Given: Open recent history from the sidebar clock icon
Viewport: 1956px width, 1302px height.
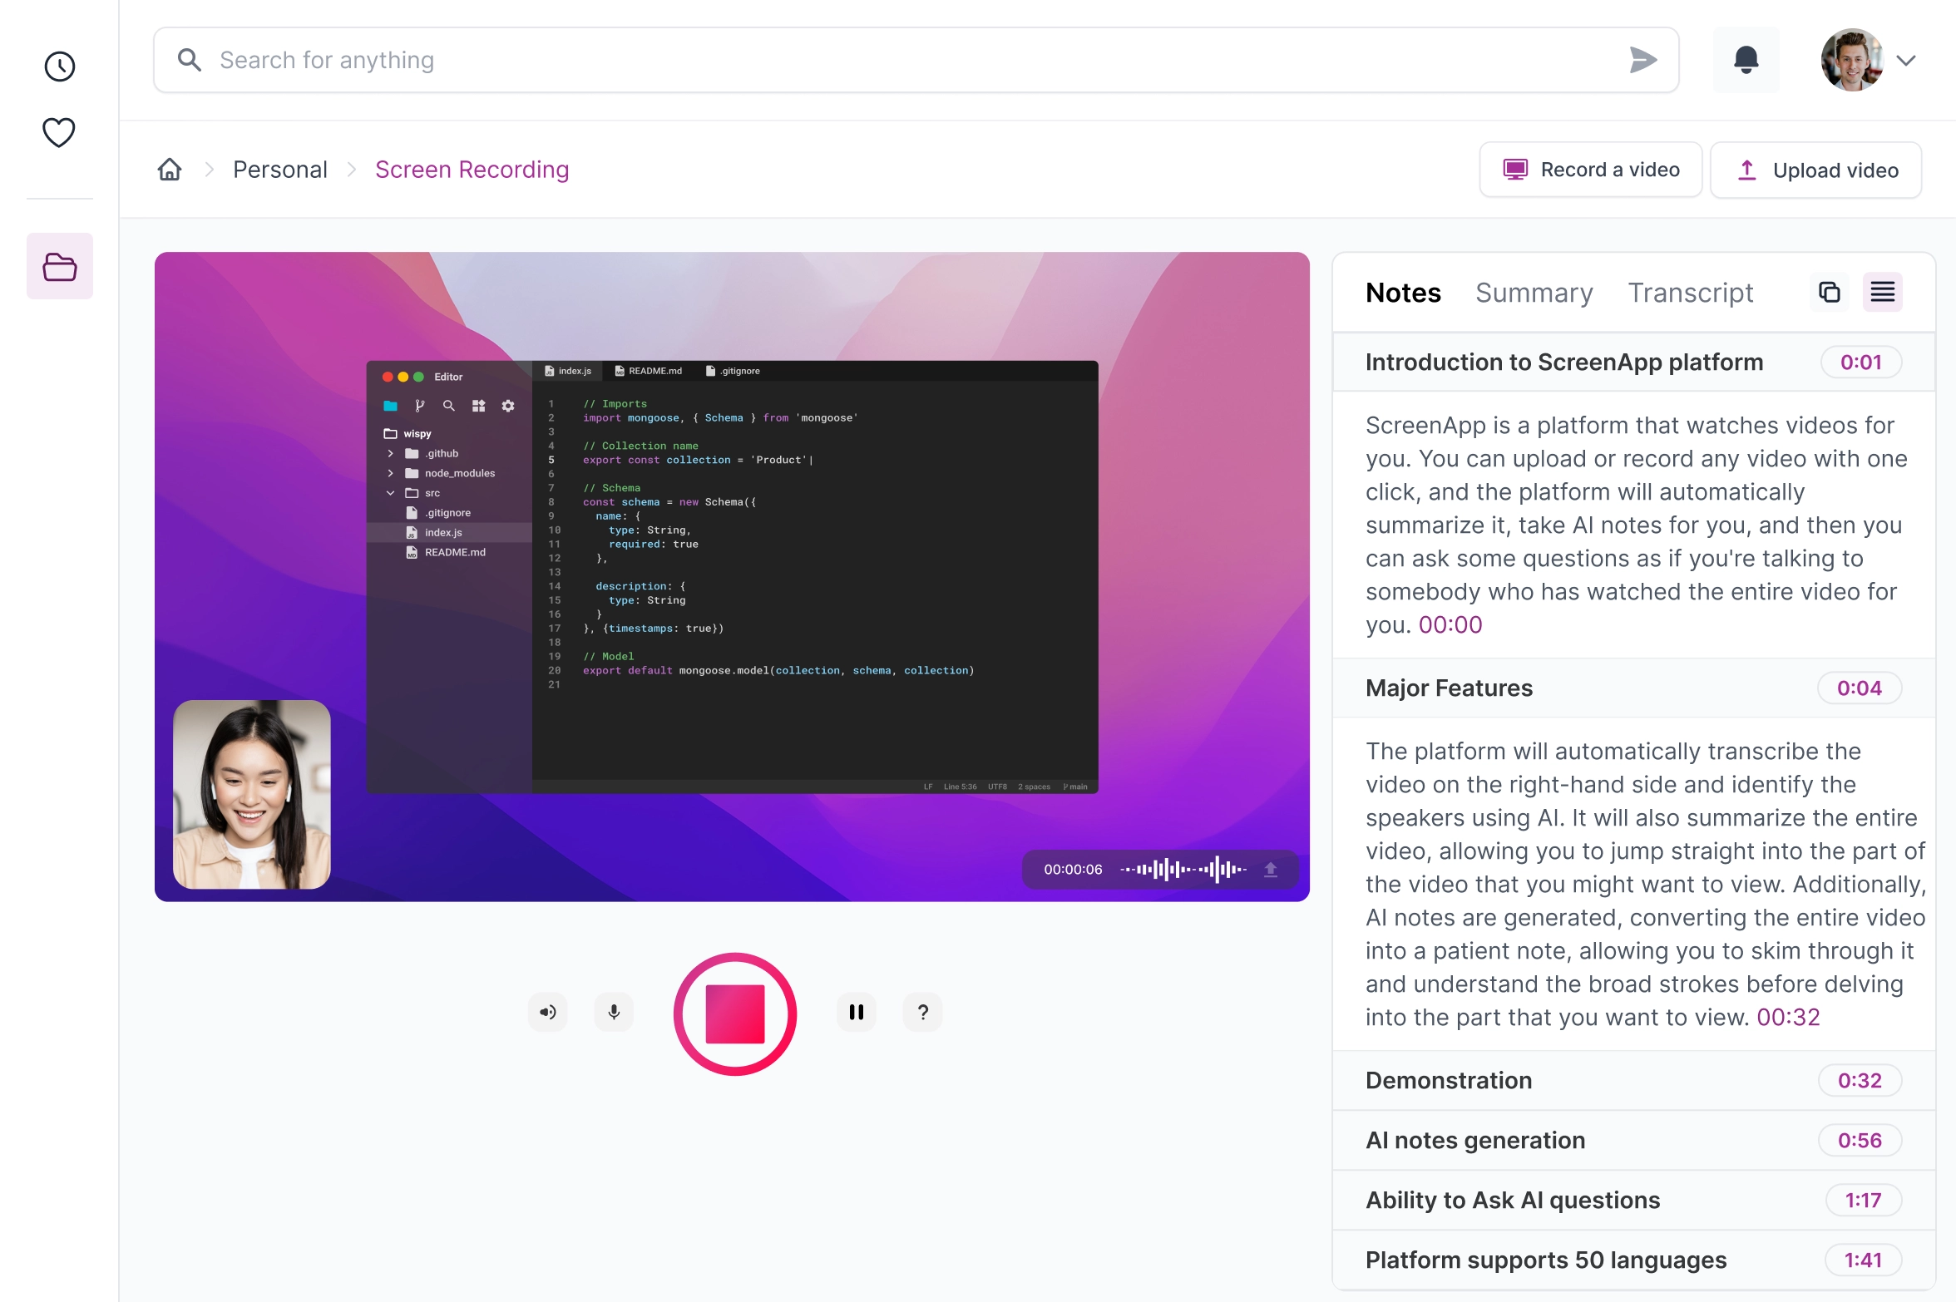Looking at the screenshot, I should tap(59, 67).
